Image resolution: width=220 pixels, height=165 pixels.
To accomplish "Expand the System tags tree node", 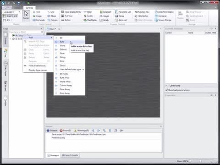I will coord(11,39).
